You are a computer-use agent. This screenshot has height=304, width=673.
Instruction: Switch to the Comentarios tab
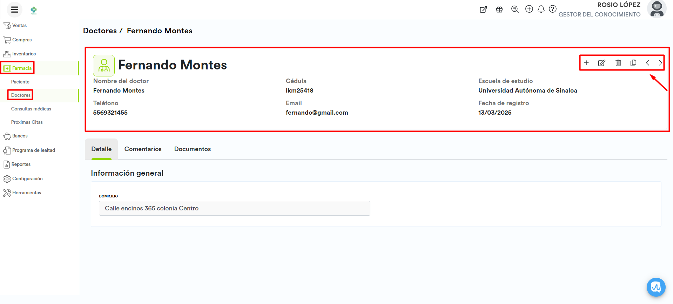tap(143, 149)
